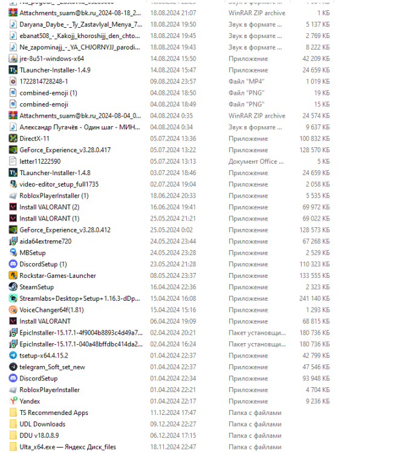Select the combined-emoji file name without (1)
This screenshot has width=405, height=453.
coord(44,104)
